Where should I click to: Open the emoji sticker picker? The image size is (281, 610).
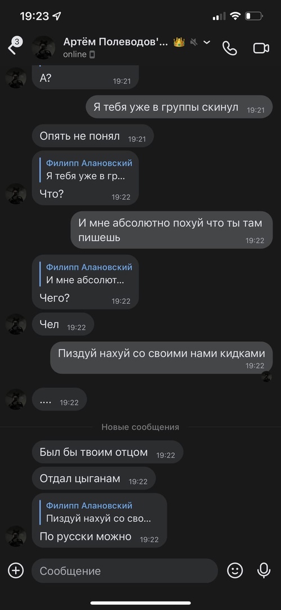click(235, 570)
